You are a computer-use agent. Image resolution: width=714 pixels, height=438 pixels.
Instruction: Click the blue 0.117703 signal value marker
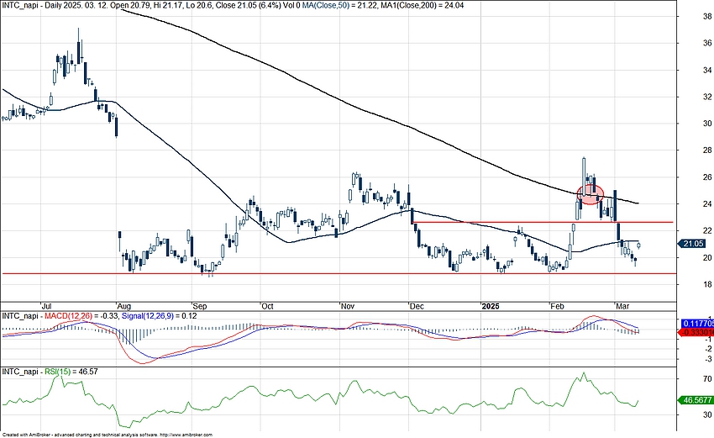696,323
